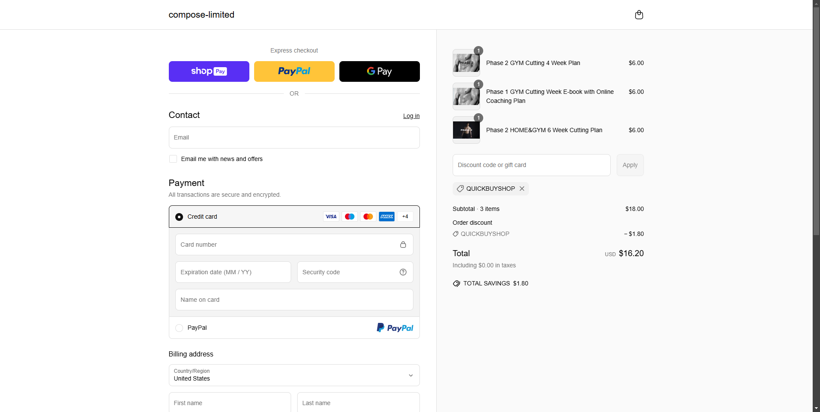Open the Country/Region dropdown

(294, 375)
